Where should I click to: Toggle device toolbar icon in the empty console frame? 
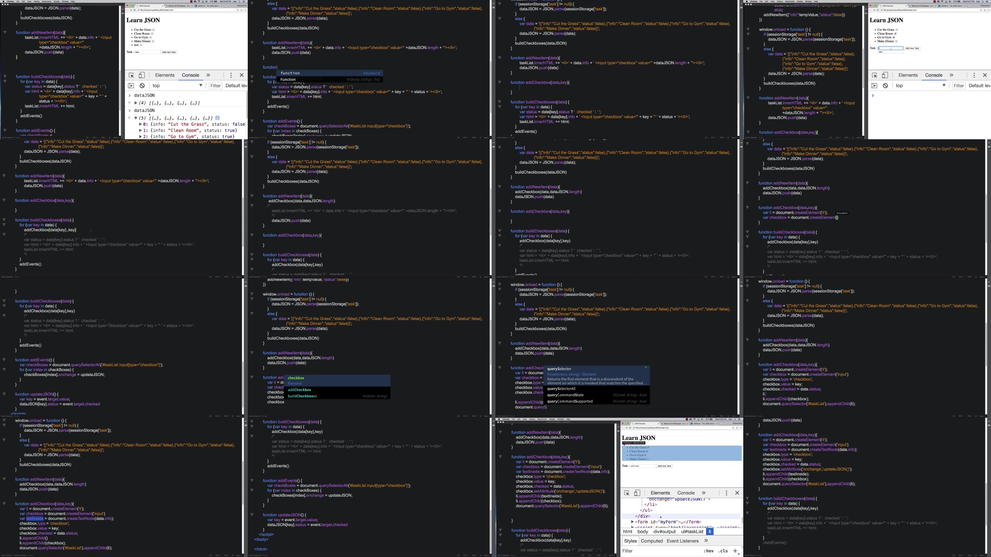885,75
